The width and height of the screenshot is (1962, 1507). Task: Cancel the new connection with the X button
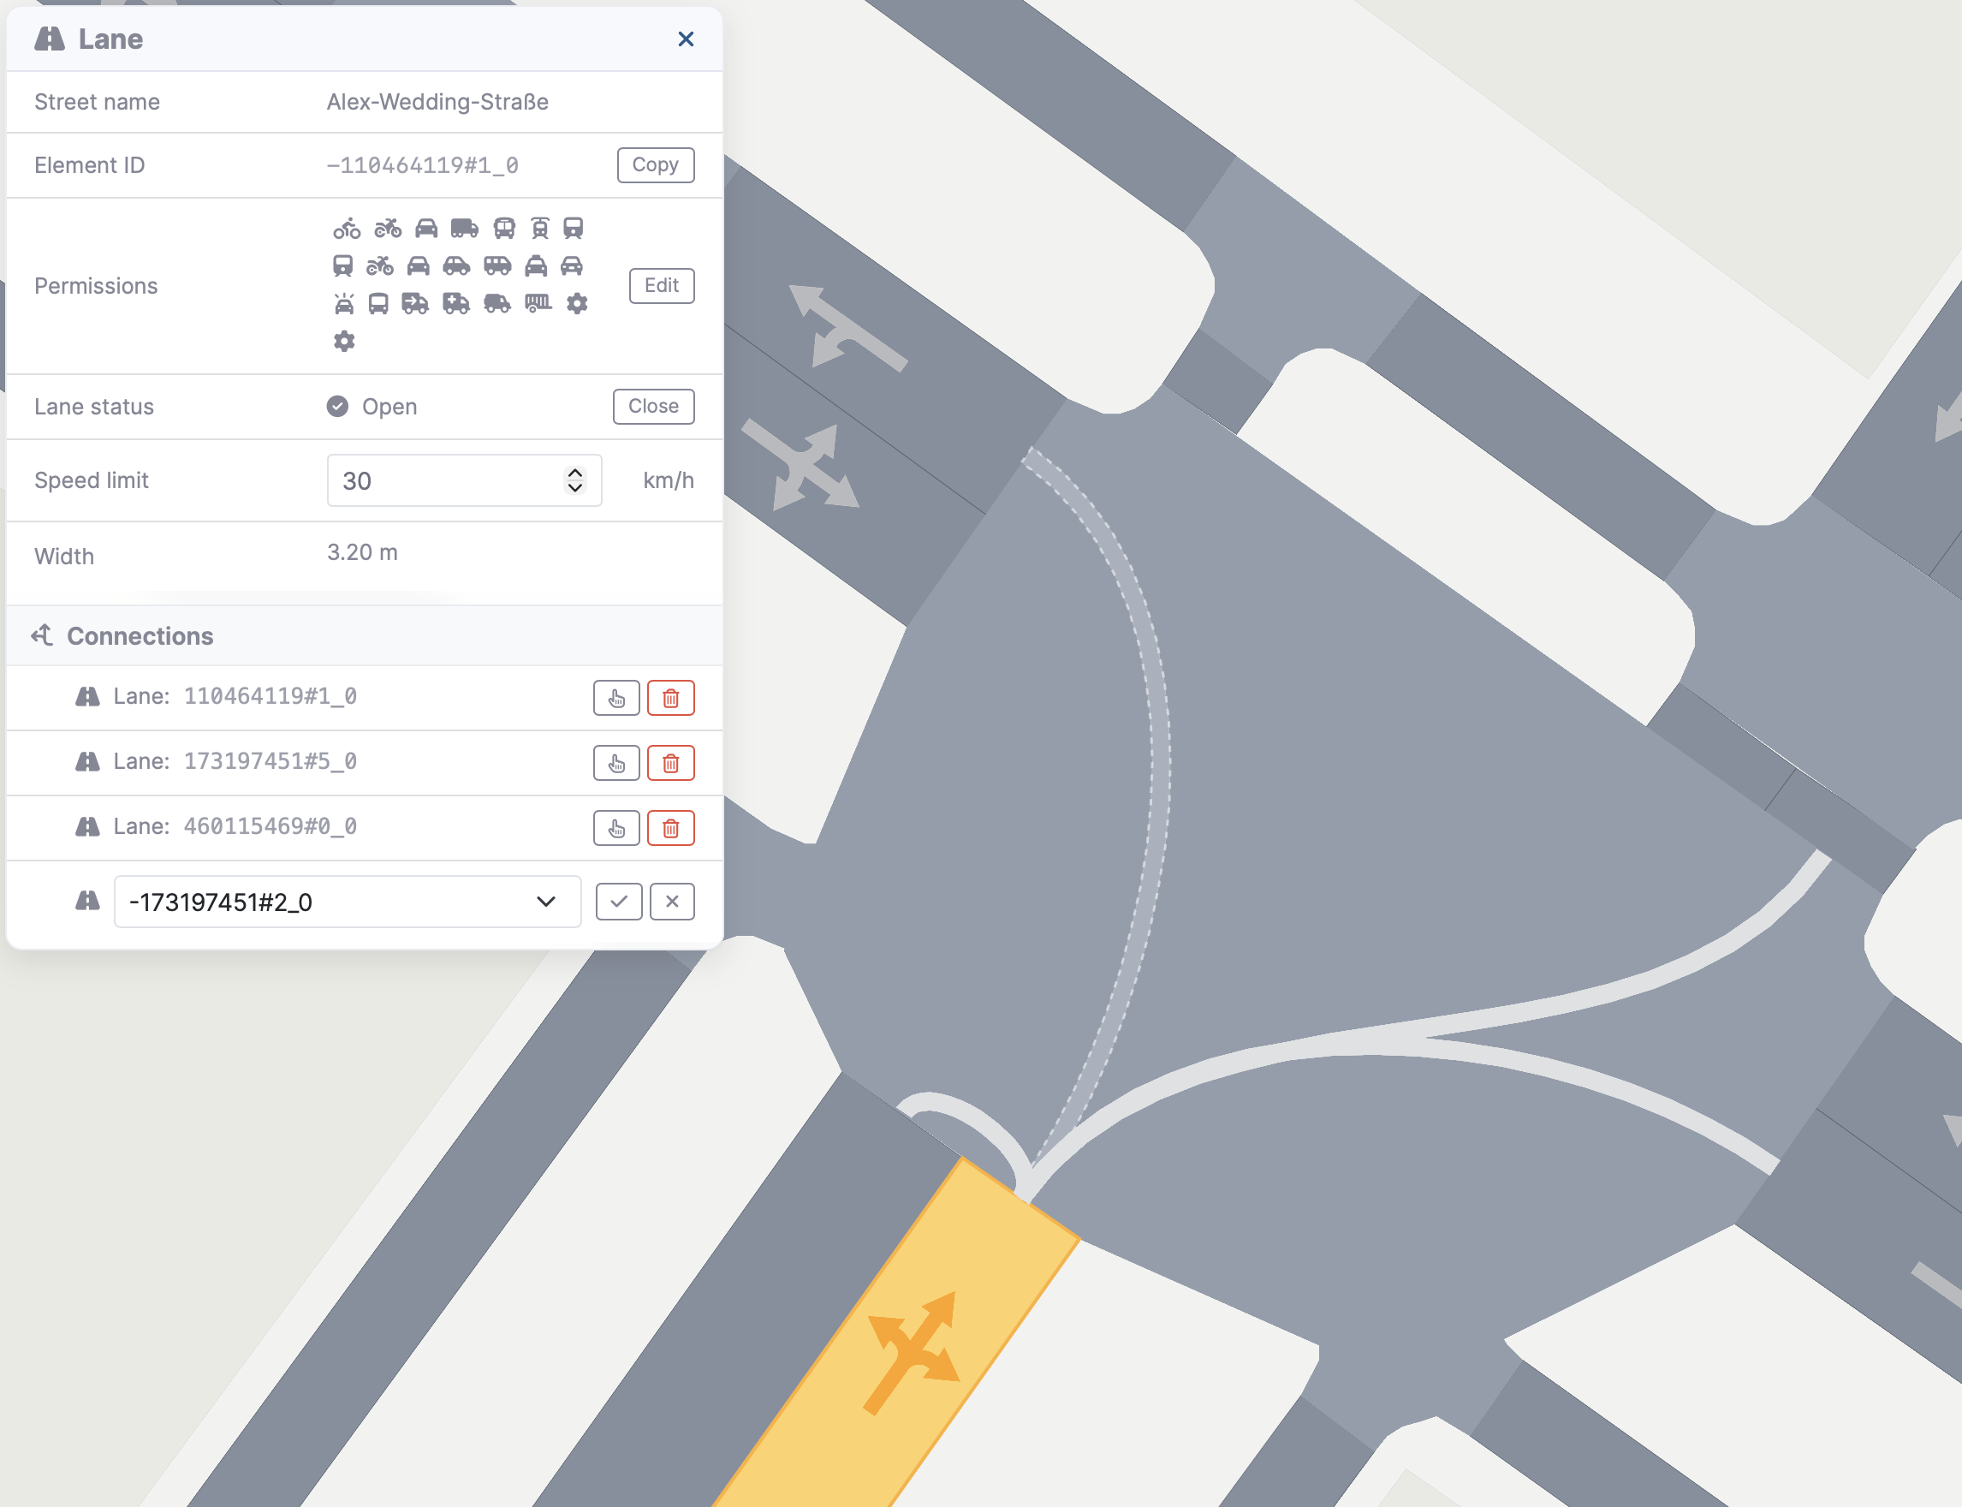point(673,902)
